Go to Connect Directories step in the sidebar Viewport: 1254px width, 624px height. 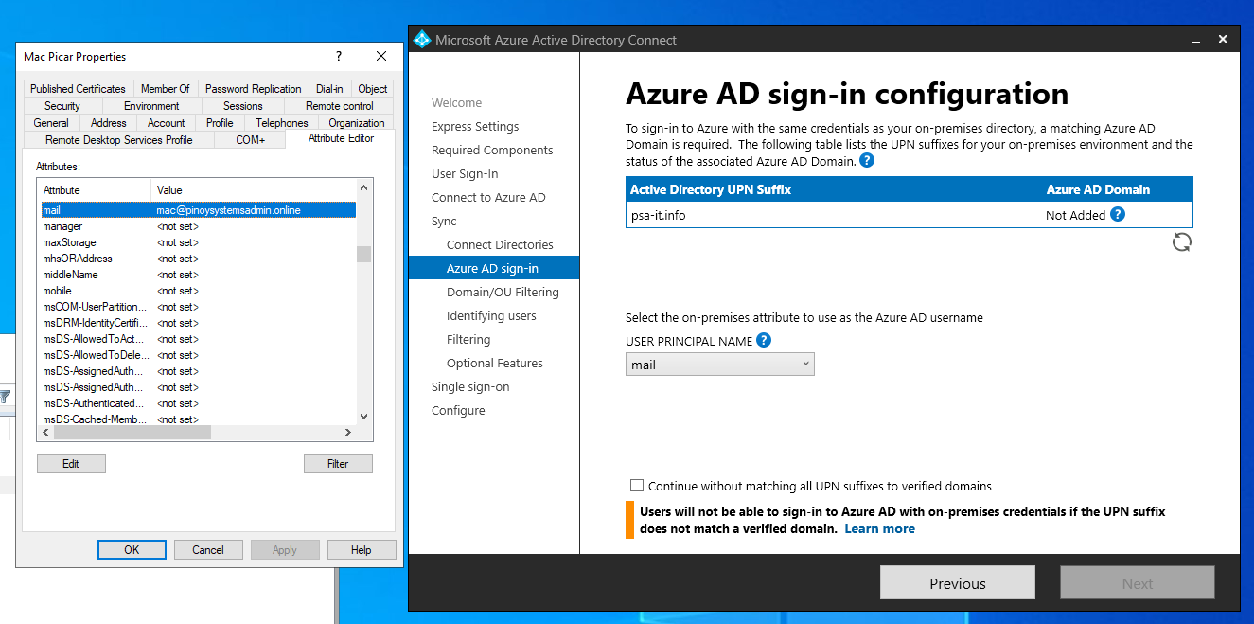coord(500,244)
